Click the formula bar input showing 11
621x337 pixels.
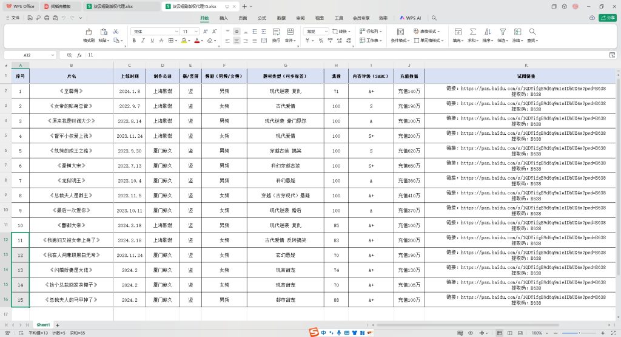coord(346,55)
